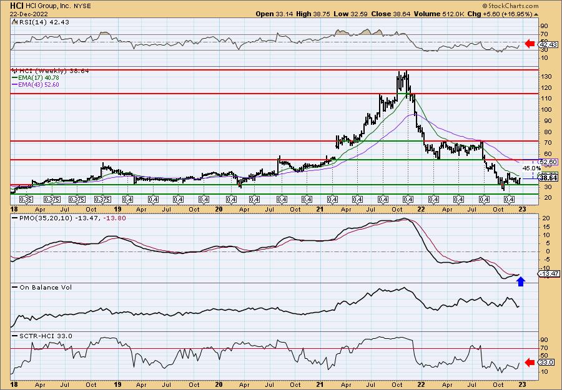Click the On Balance Vol legend
Image resolution: width=562 pixels, height=390 pixels.
point(42,288)
